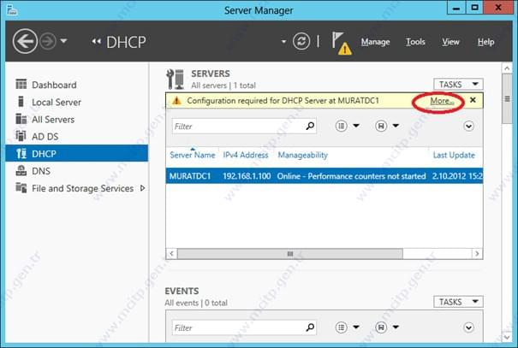Open the Tools menu
Viewport: 518px width, 348px height.
tap(415, 42)
